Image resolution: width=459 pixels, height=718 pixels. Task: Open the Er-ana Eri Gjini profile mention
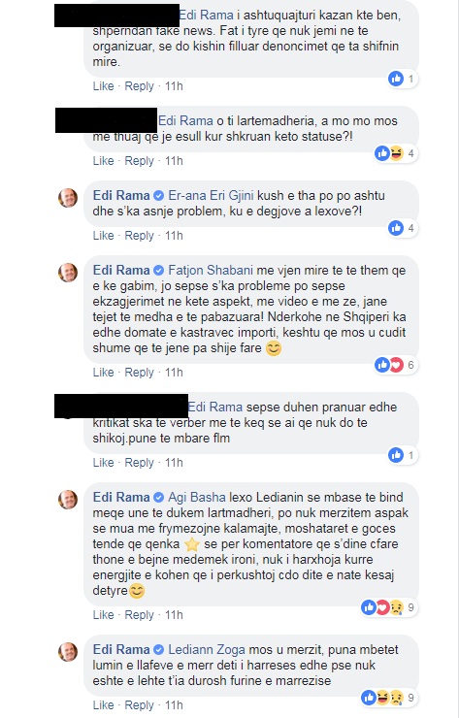pos(211,196)
